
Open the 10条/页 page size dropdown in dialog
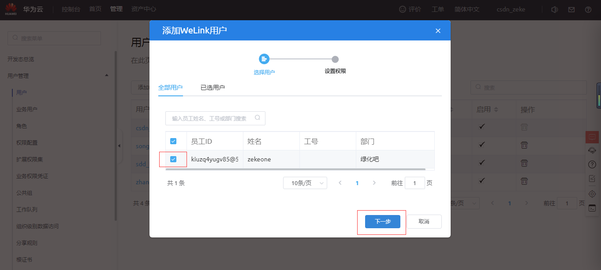click(305, 183)
